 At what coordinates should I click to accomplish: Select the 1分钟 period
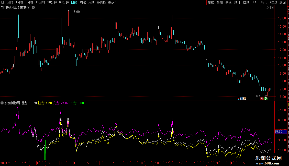click(19, 2)
